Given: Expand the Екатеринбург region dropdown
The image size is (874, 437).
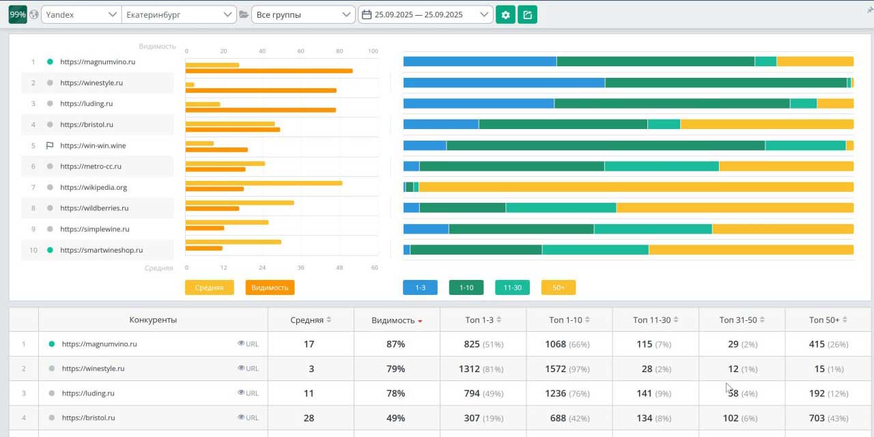Looking at the screenshot, I should click(180, 14).
